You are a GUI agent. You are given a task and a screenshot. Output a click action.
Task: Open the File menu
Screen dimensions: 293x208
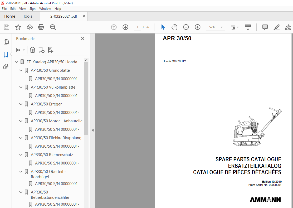point(4,9)
